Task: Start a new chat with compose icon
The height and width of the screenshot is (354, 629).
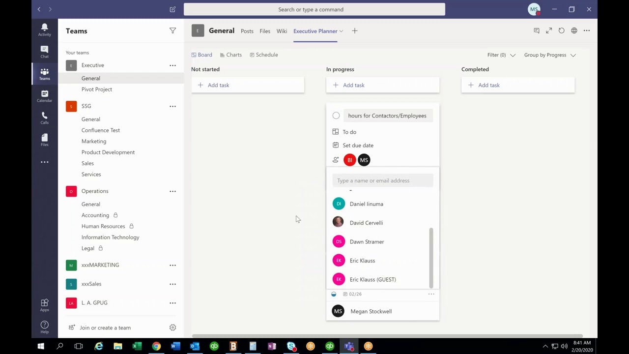Action: click(172, 9)
